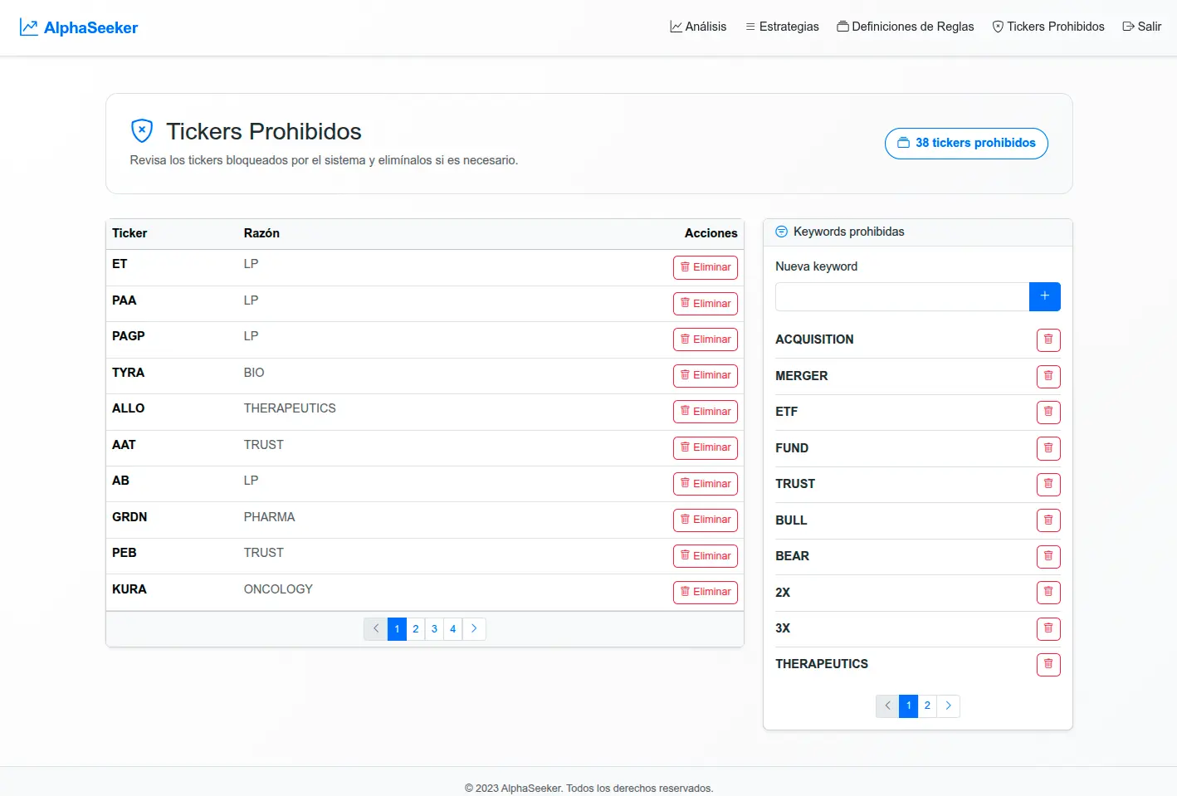The image size is (1177, 796).
Task: Delete the THERAPEUTICS keyword
Action: coord(1048,664)
